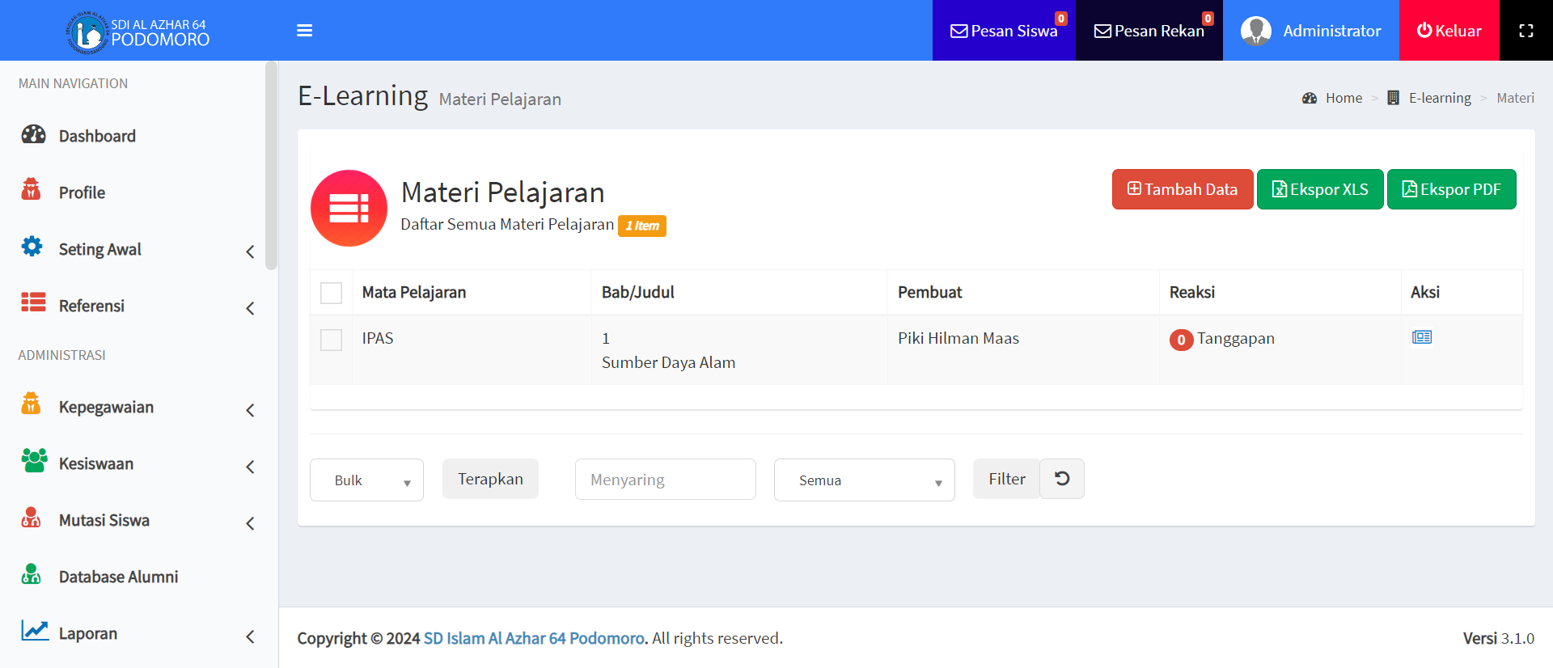Screen dimensions: 1553x668
Task: Click the Administrator avatar picture
Action: click(x=1255, y=31)
